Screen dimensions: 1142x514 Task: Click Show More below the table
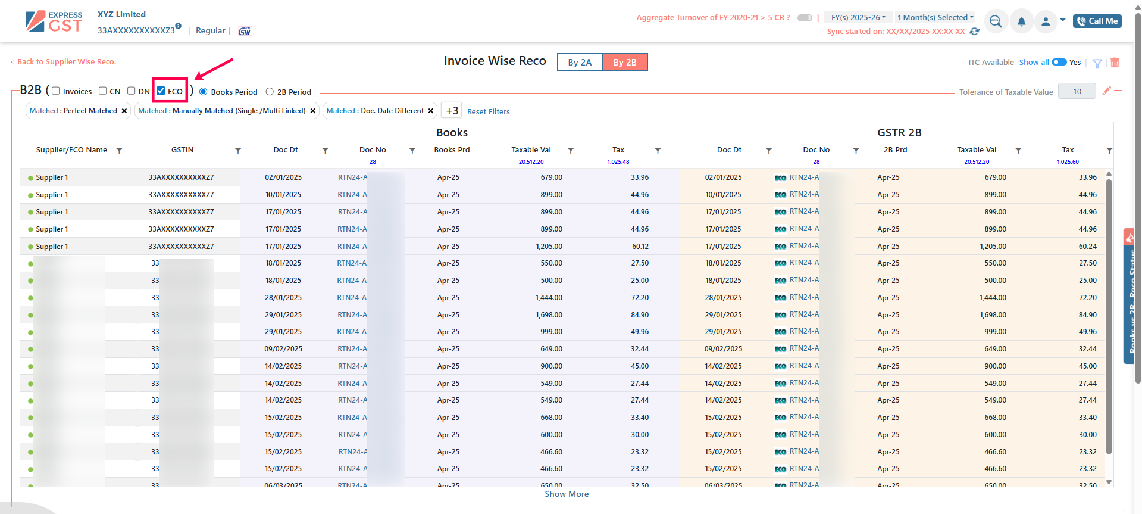tap(566, 494)
